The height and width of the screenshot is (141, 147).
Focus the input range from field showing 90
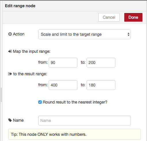tap(63, 63)
